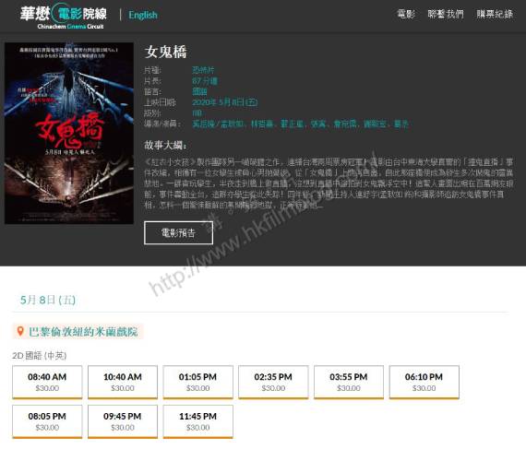The image size is (526, 449).
Task: Select the 08:40 AM showtime
Action: [47, 382]
